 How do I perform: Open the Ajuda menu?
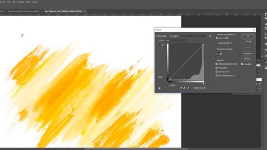click(35, 2)
